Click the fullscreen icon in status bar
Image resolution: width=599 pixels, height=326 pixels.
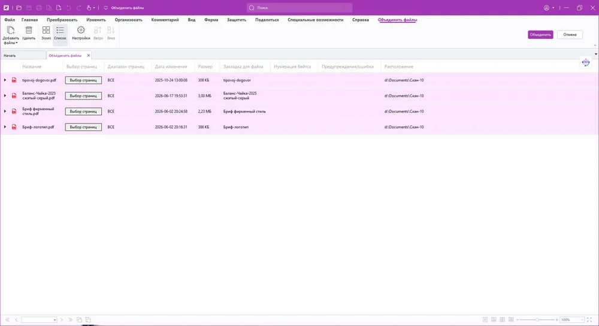589,319
